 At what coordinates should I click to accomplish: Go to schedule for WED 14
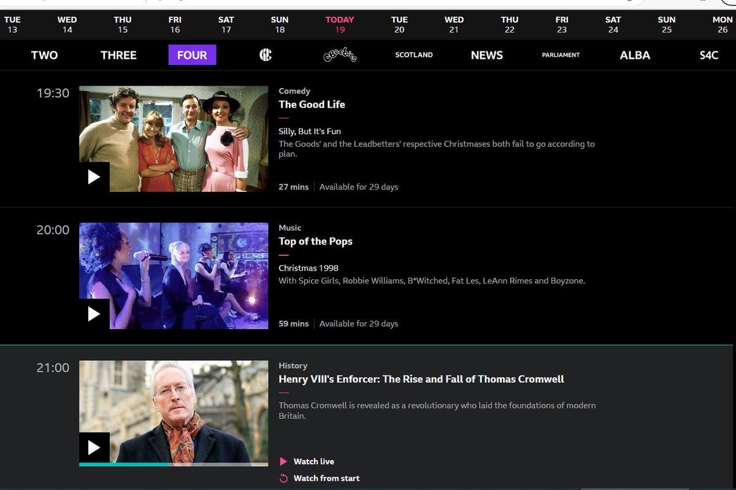click(x=67, y=24)
